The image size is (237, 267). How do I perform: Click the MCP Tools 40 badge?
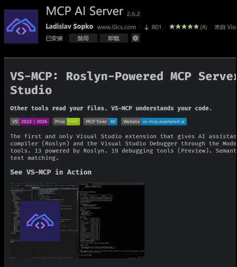pos(100,122)
